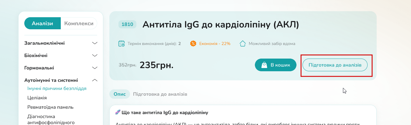Click the shopping bag icon in cart button
The height and width of the screenshot is (125, 411).
pos(264,65)
